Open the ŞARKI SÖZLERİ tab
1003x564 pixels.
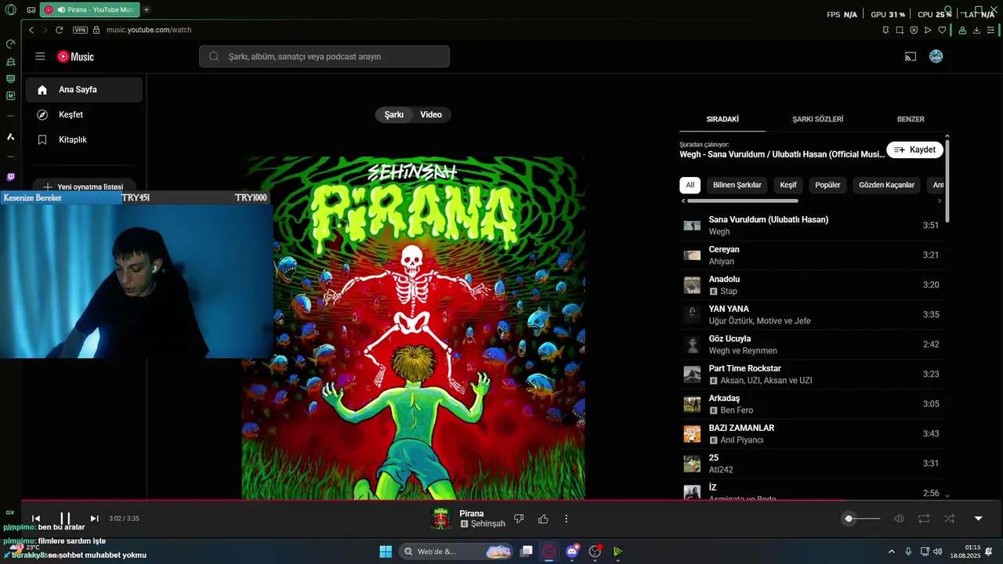[817, 119]
